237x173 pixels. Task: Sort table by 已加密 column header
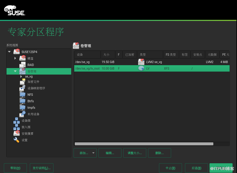pyautogui.click(x=130, y=55)
